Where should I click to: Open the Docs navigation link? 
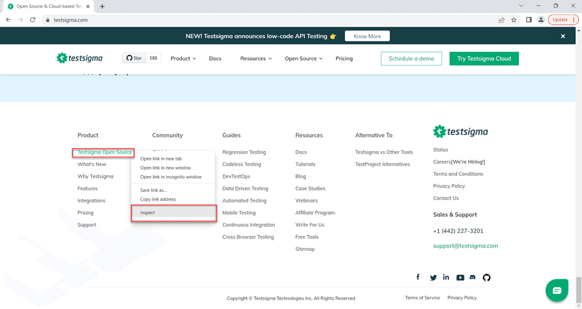pos(215,58)
